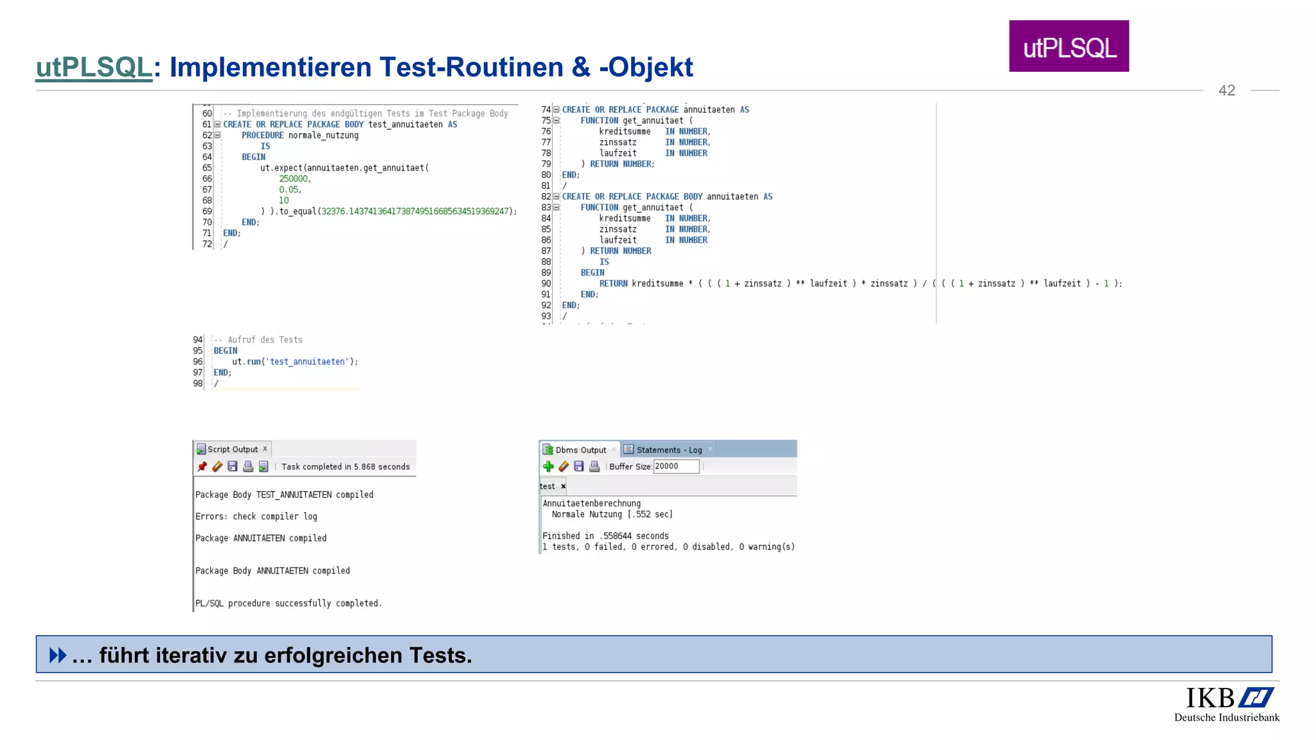The image size is (1316, 740).
Task: Print the Script Output via the printer icon
Action: 248,467
